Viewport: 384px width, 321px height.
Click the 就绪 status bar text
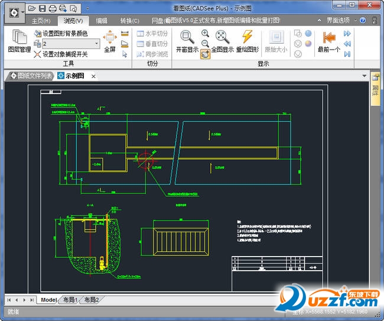tap(13, 312)
